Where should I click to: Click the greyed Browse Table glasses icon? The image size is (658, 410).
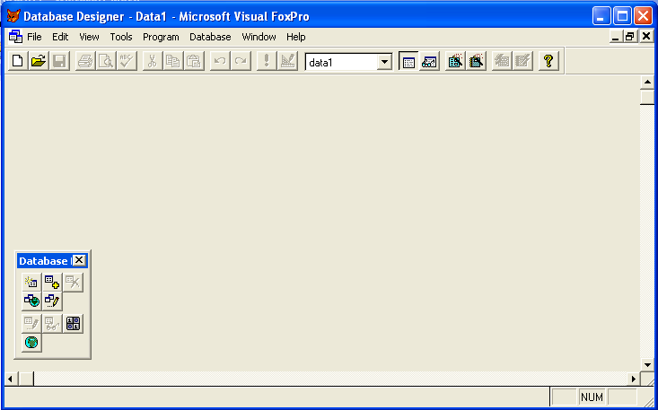[52, 324]
